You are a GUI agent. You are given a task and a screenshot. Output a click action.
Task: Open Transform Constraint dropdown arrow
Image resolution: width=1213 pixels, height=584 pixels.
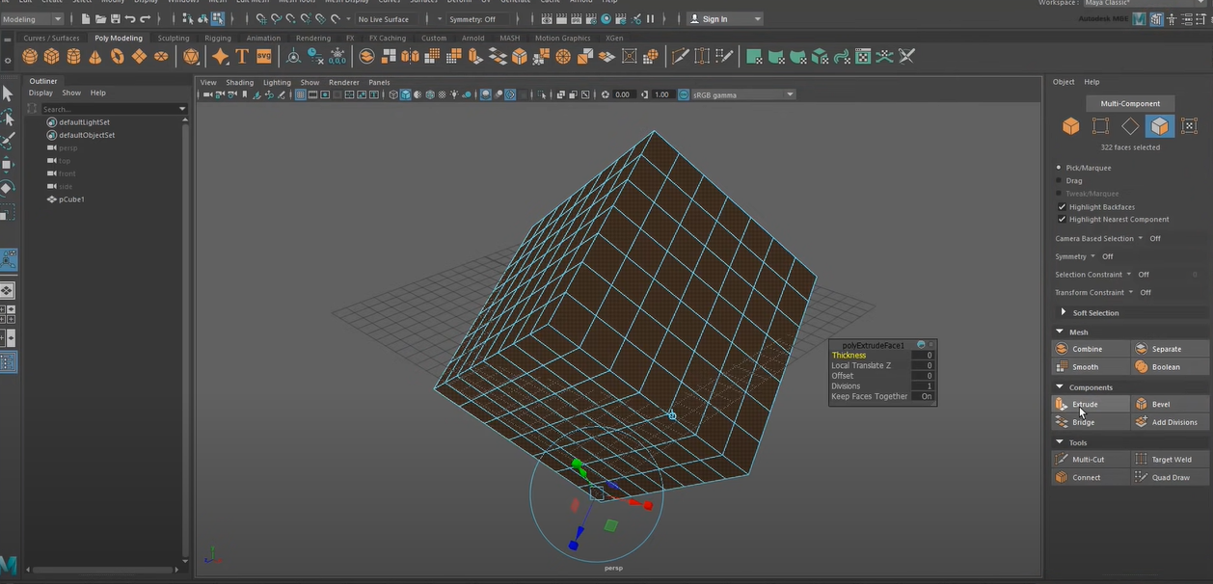pos(1131,292)
